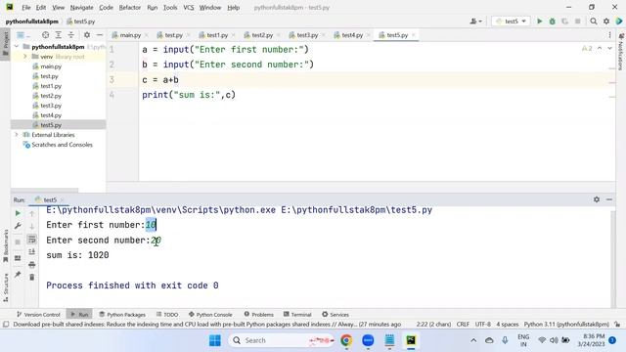Open Problems tool window
The image size is (626, 352).
point(258,315)
